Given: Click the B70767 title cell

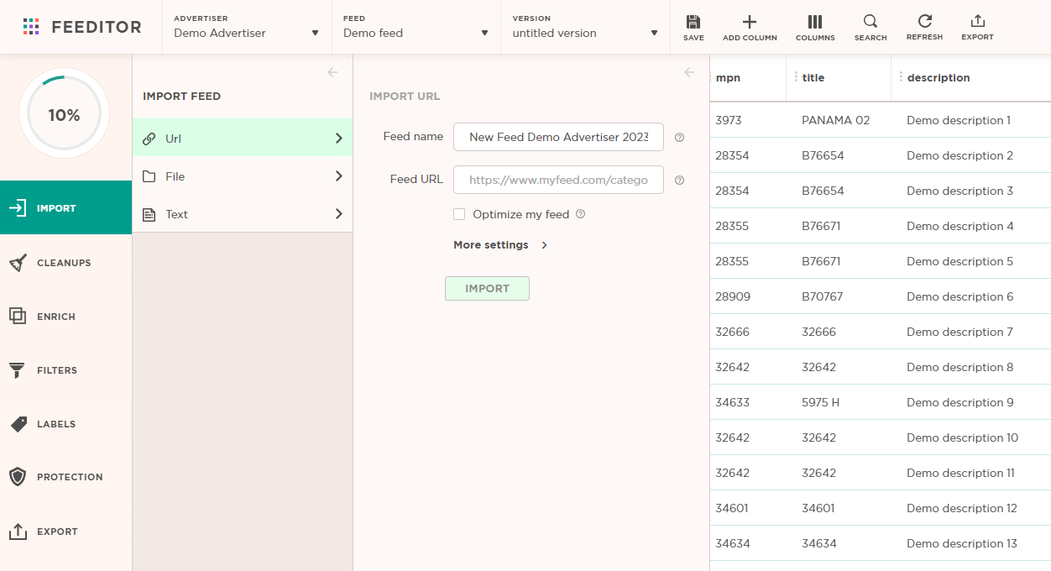Looking at the screenshot, I should tap(823, 296).
